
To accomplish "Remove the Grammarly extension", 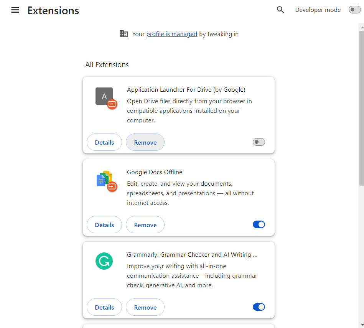I will point(145,307).
